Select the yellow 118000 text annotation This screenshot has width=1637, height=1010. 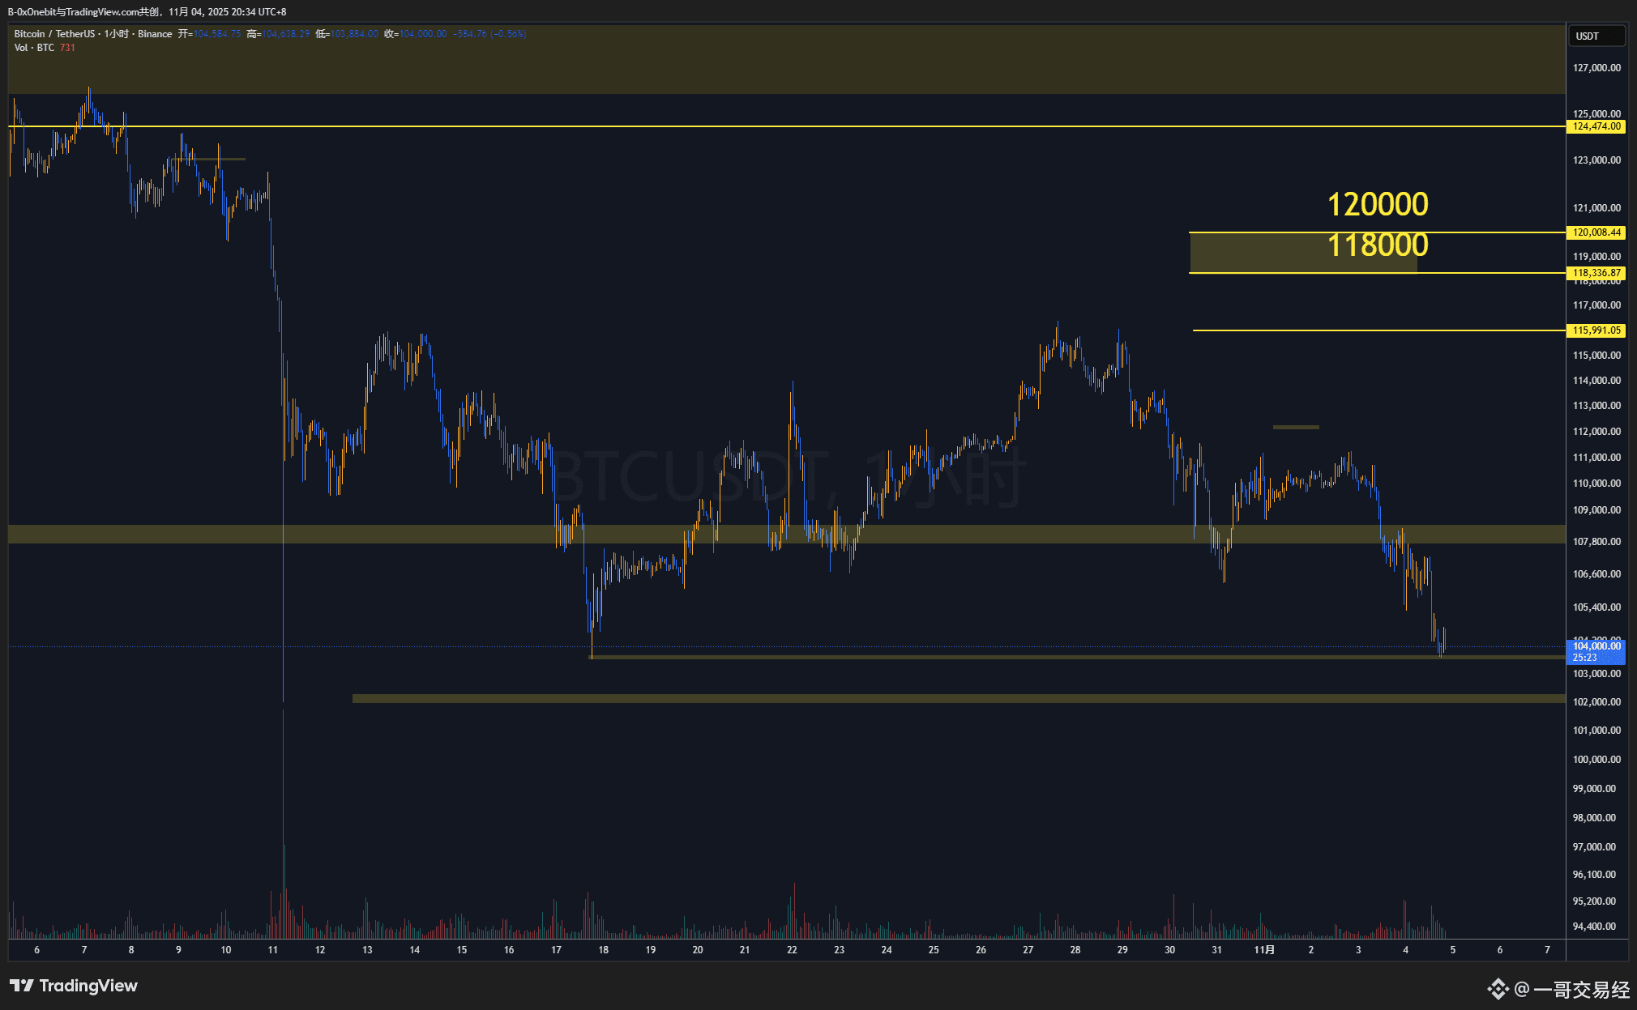pos(1377,245)
